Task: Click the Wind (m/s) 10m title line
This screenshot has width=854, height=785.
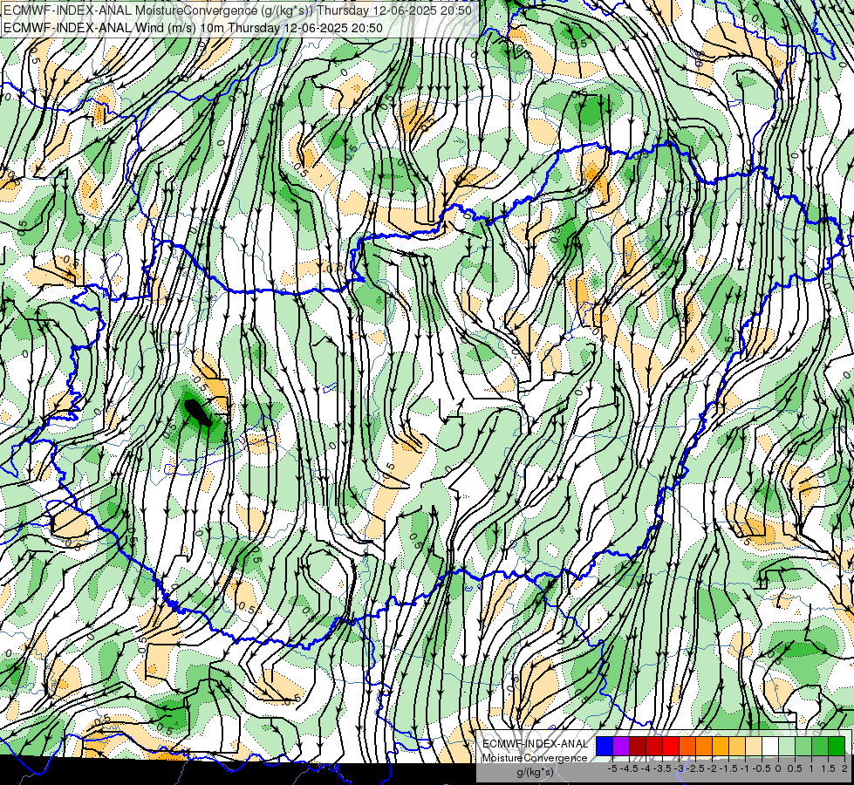Action: (193, 28)
